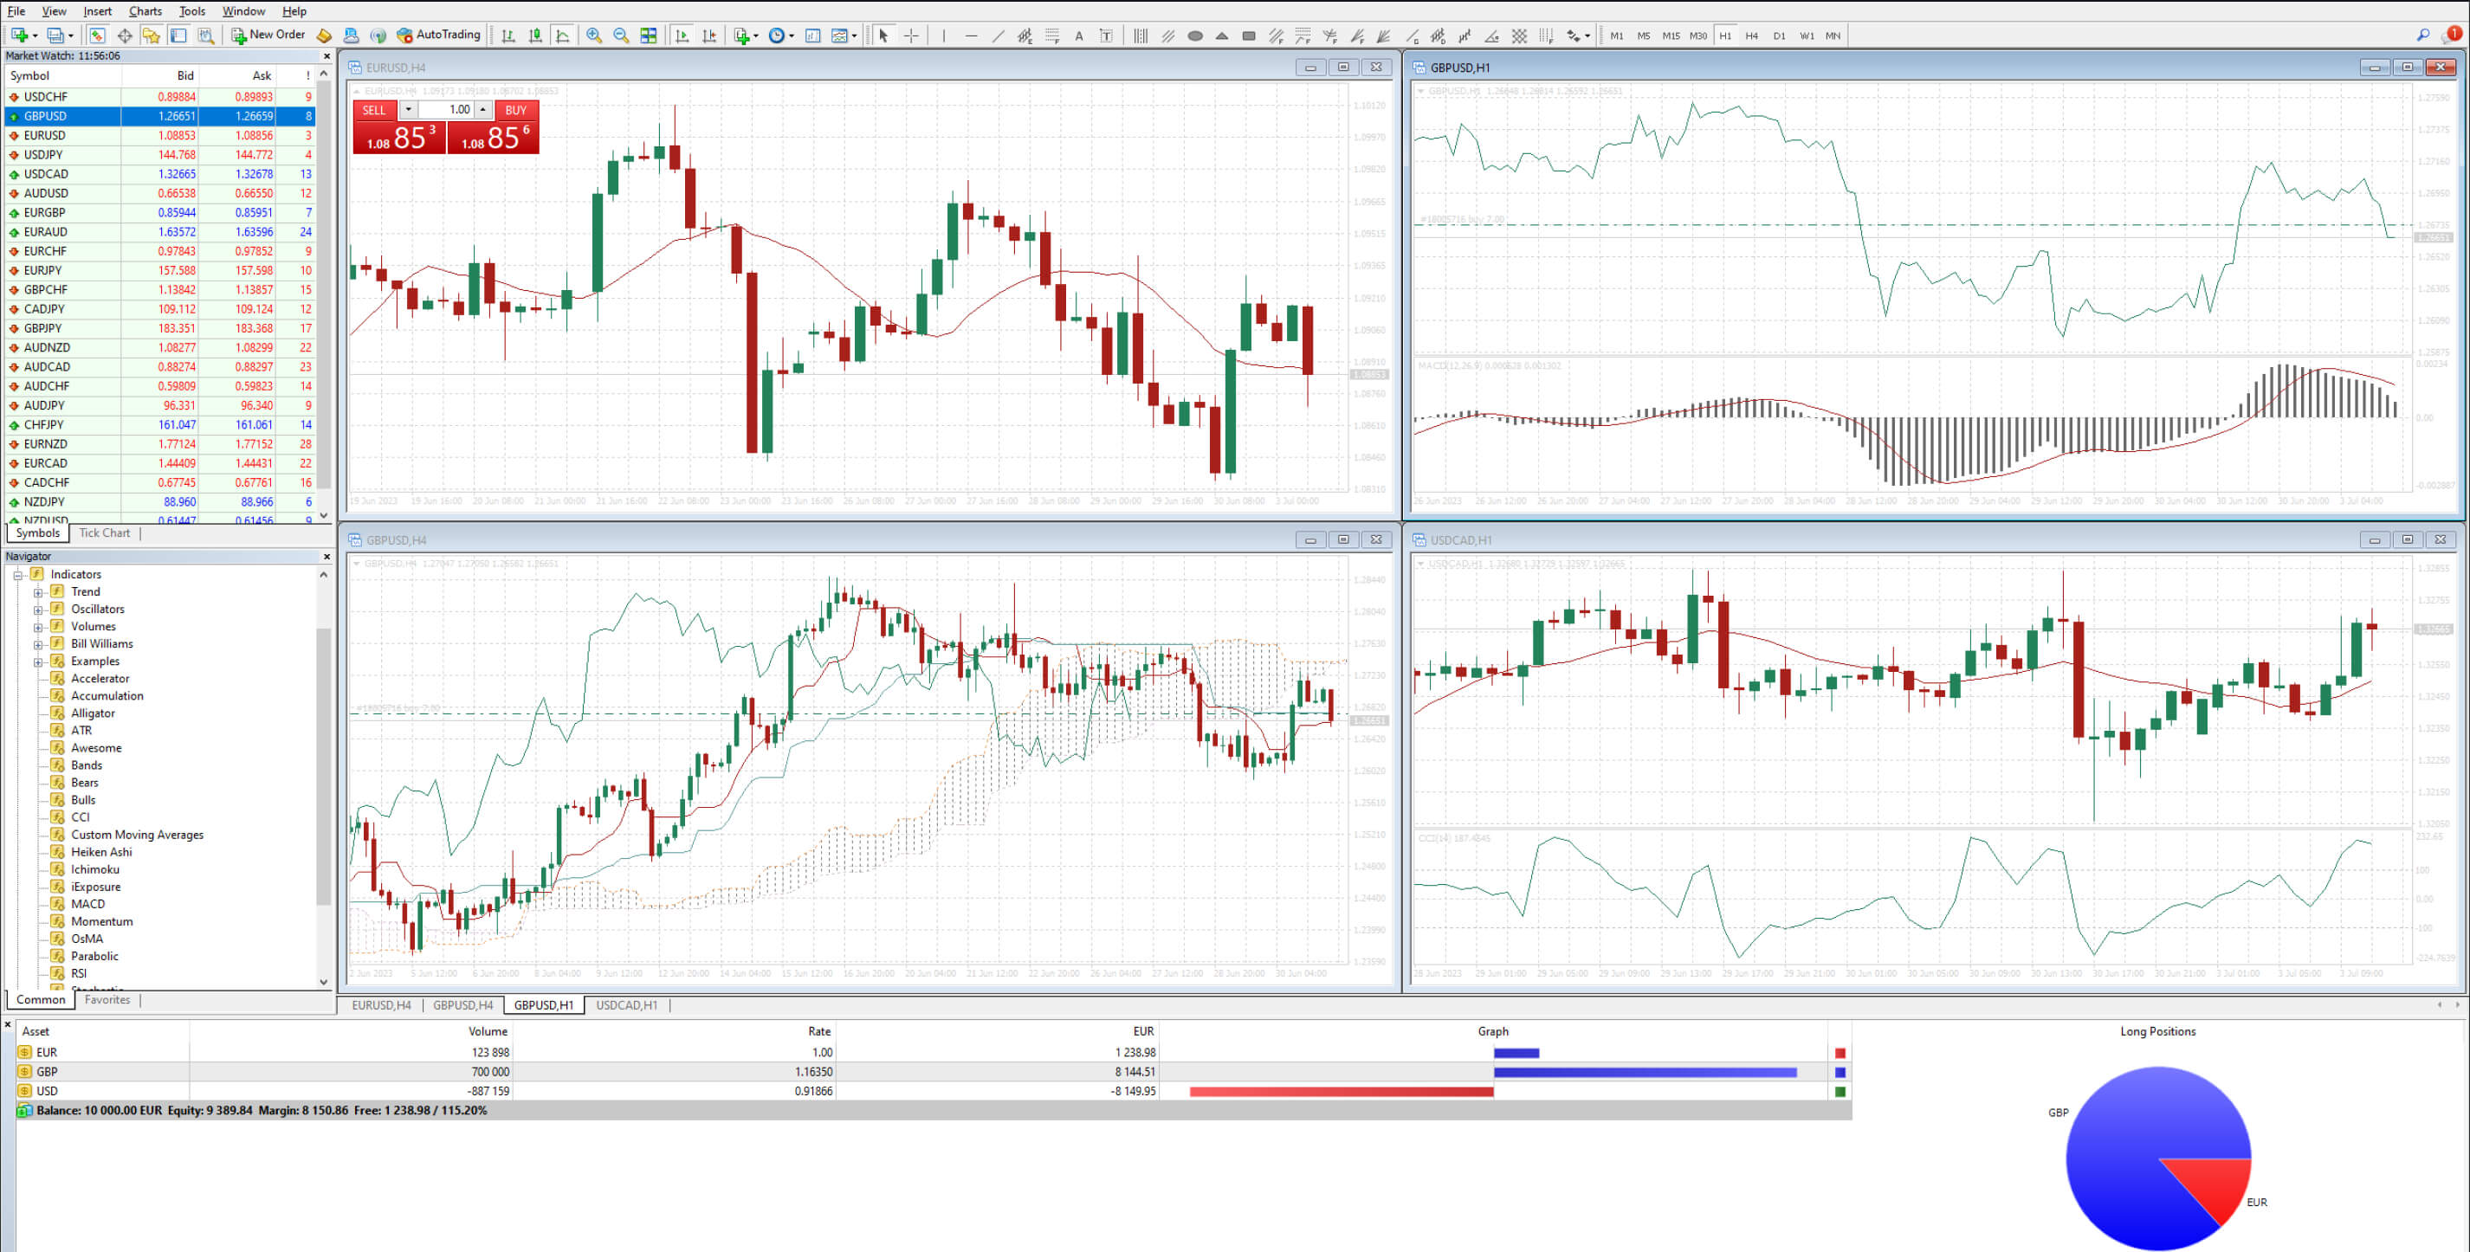The width and height of the screenshot is (2470, 1252).
Task: Select the Crosshair tool
Action: [910, 35]
